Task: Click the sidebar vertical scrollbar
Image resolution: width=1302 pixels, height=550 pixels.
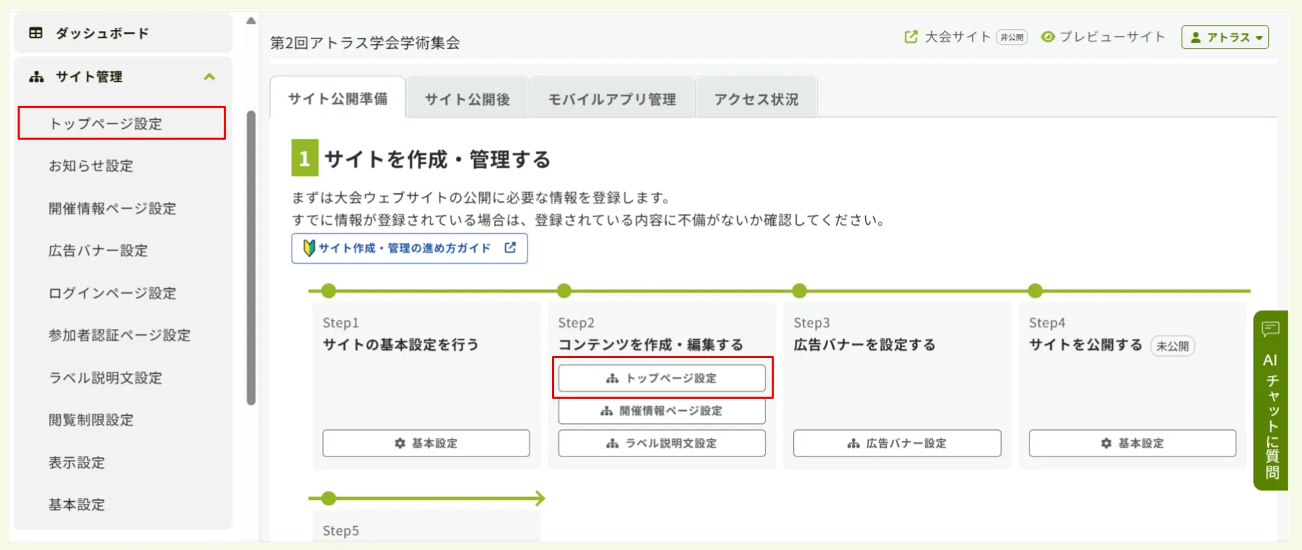Action: [251, 258]
